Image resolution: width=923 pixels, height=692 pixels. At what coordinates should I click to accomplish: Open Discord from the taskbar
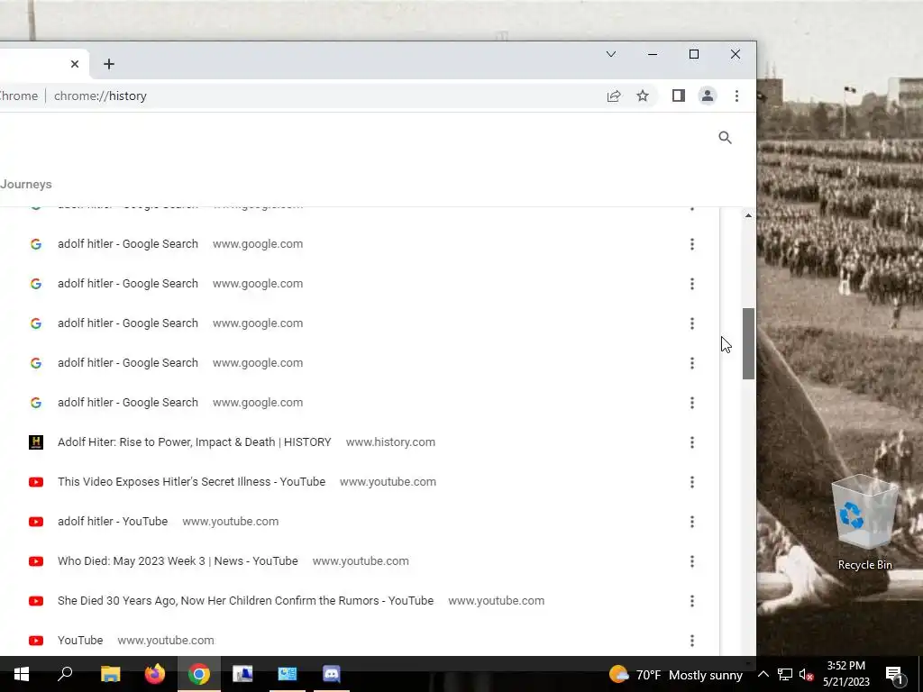pos(332,674)
